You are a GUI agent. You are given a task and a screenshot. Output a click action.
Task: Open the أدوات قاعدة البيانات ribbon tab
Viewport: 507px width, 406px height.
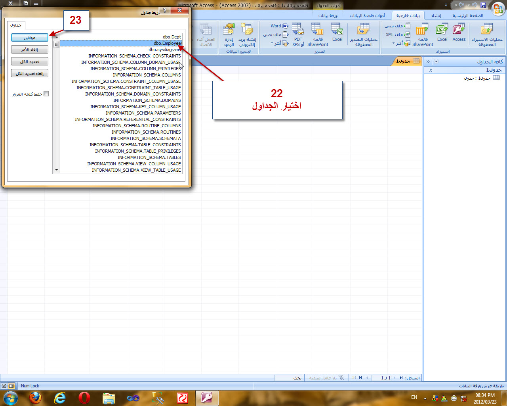[x=367, y=15]
